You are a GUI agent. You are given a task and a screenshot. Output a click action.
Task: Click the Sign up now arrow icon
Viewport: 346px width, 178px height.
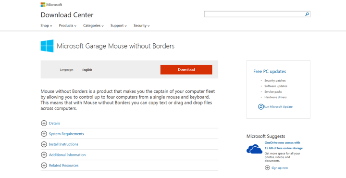[x=267, y=168]
